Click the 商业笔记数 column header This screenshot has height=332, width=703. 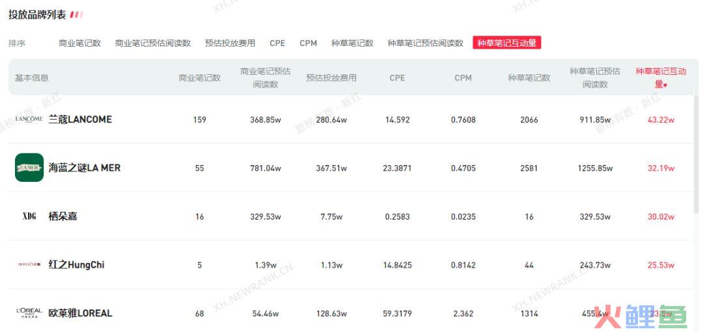click(200, 78)
